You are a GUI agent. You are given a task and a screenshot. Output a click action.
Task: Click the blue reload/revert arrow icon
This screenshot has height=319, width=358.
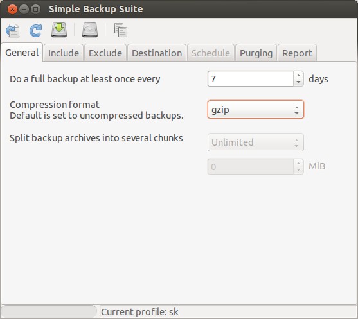[x=35, y=31]
